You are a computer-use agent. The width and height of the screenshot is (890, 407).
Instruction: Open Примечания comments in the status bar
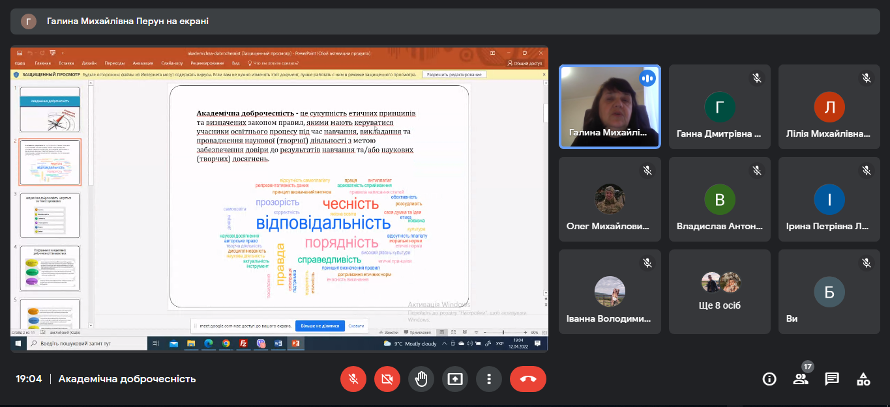pos(418,332)
